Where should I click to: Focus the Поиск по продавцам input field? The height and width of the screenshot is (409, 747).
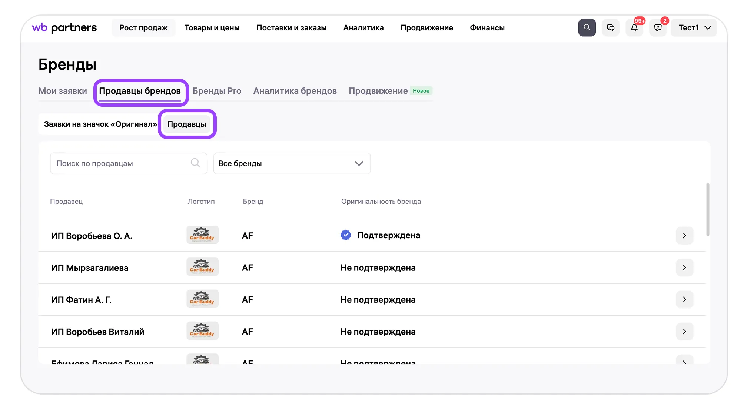pos(129,163)
